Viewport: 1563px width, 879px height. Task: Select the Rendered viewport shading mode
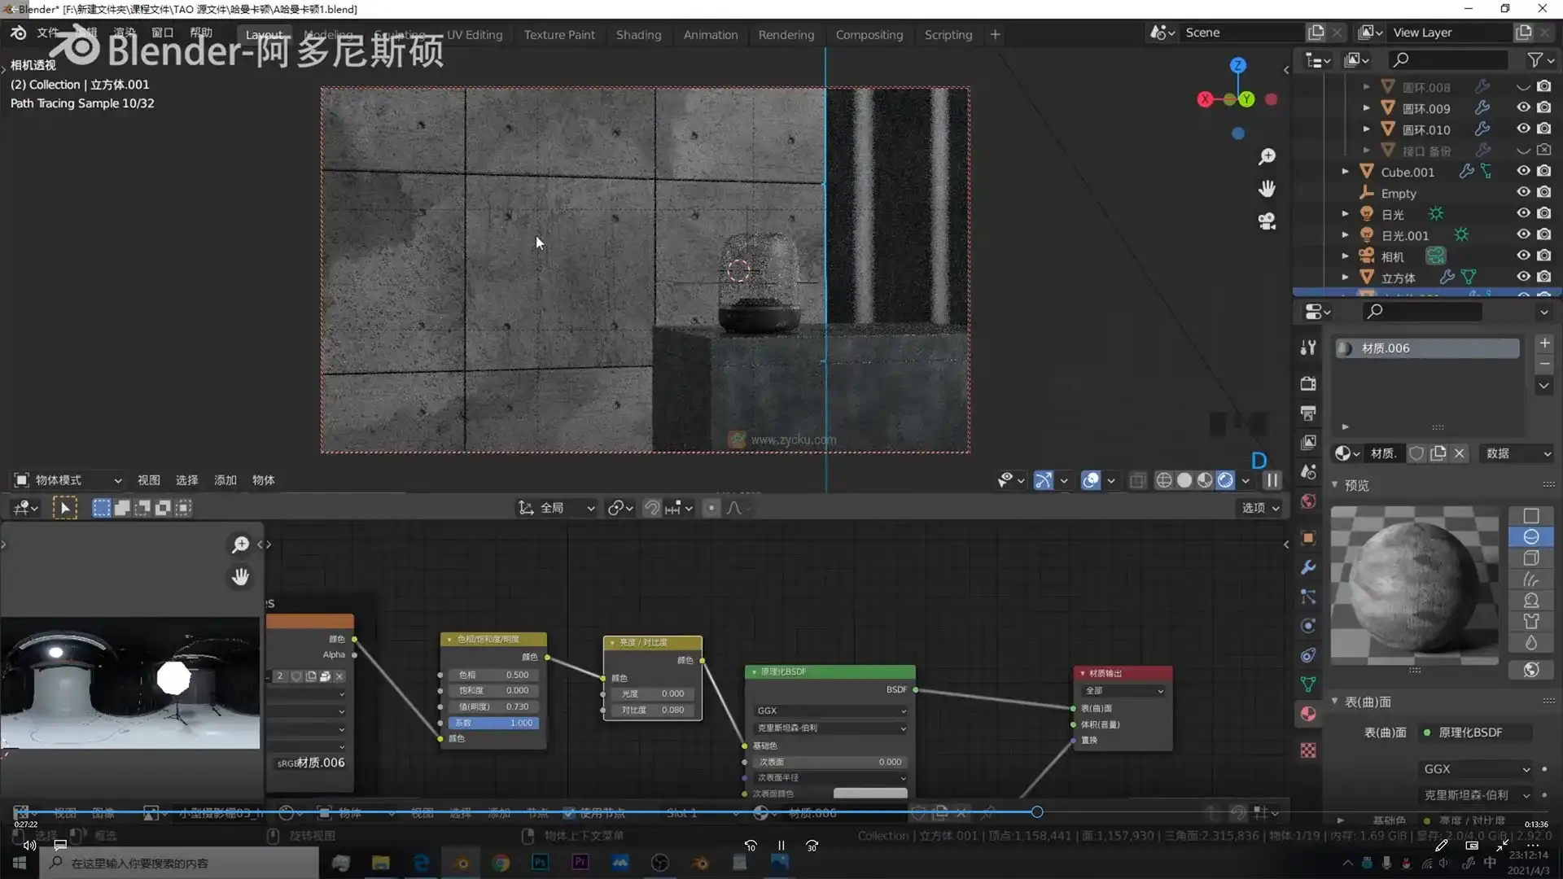pos(1225,480)
